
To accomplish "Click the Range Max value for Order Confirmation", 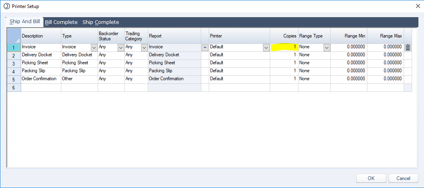I will click(x=385, y=79).
